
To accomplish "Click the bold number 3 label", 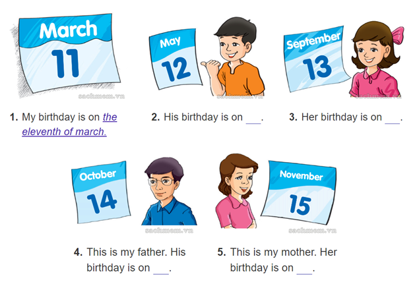I will 294,117.
